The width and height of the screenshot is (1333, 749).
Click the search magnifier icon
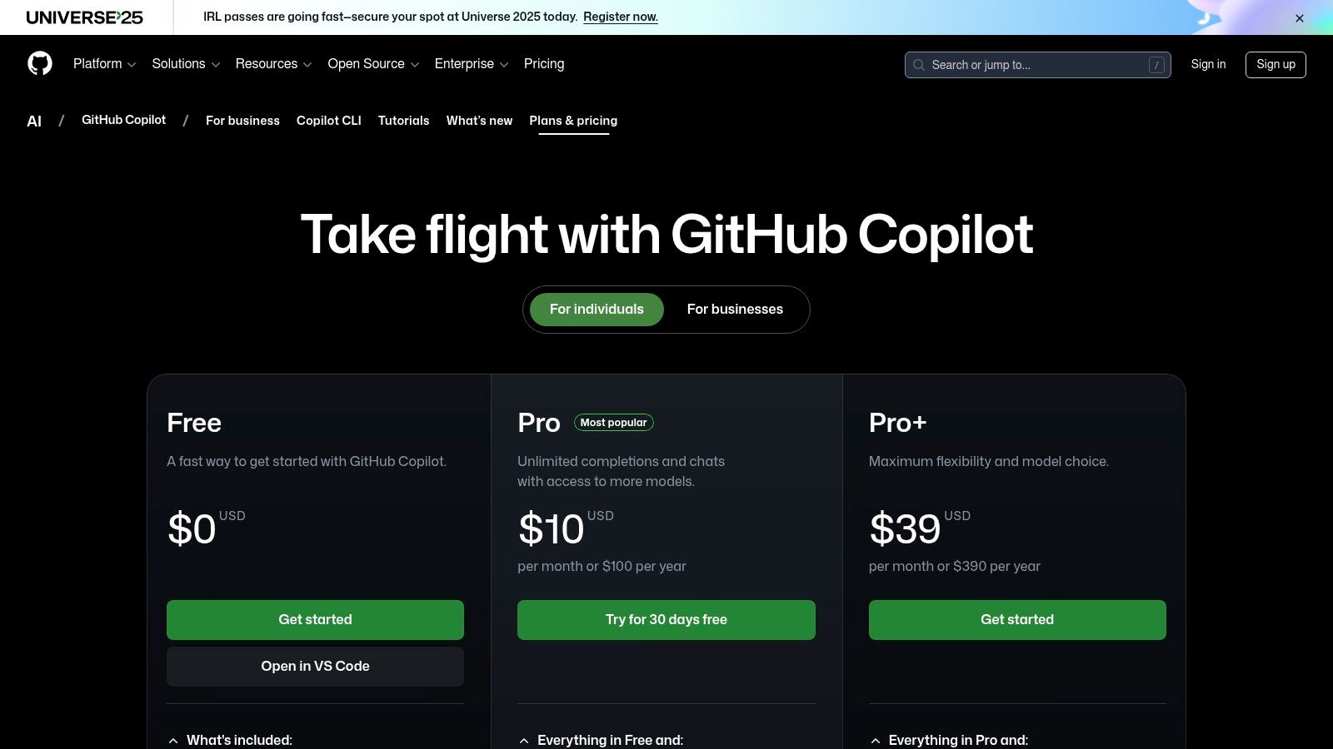tap(919, 65)
